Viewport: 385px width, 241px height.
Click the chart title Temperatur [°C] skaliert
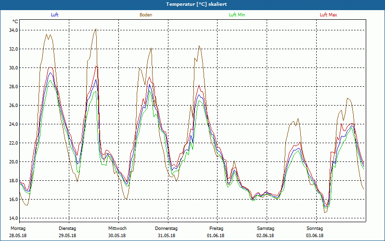[196, 4]
